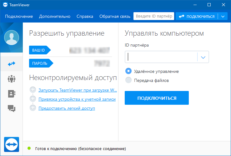Minimize the TeamViewer window

coord(195,5)
